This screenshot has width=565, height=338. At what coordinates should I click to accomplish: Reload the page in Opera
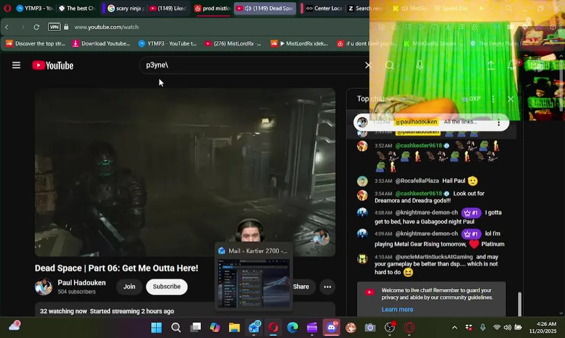37,27
